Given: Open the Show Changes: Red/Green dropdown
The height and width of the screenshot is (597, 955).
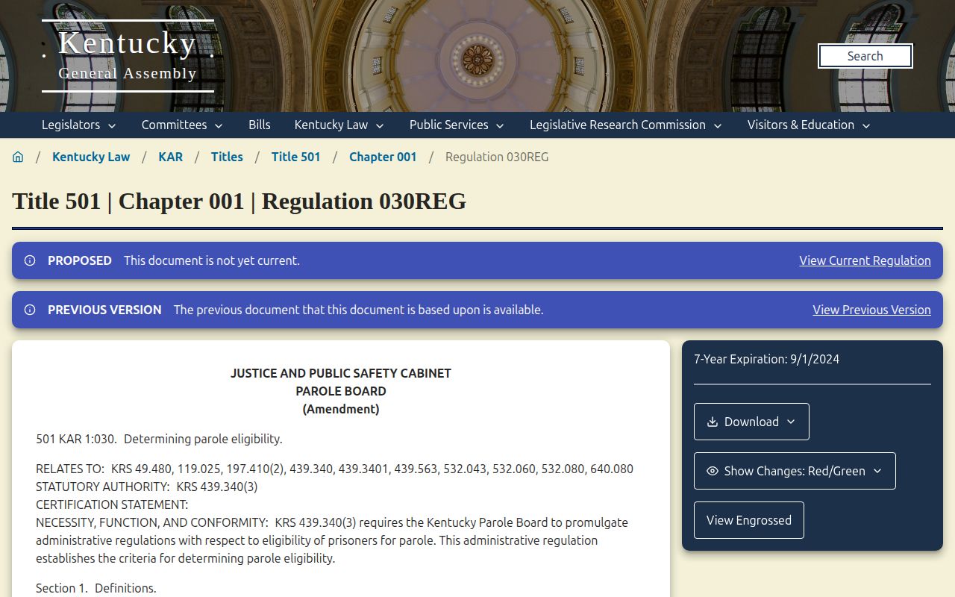Looking at the screenshot, I should 795,471.
